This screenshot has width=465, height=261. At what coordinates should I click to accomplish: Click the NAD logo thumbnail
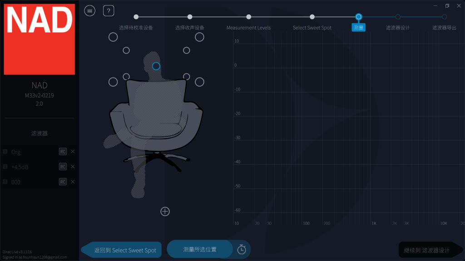pyautogui.click(x=39, y=39)
